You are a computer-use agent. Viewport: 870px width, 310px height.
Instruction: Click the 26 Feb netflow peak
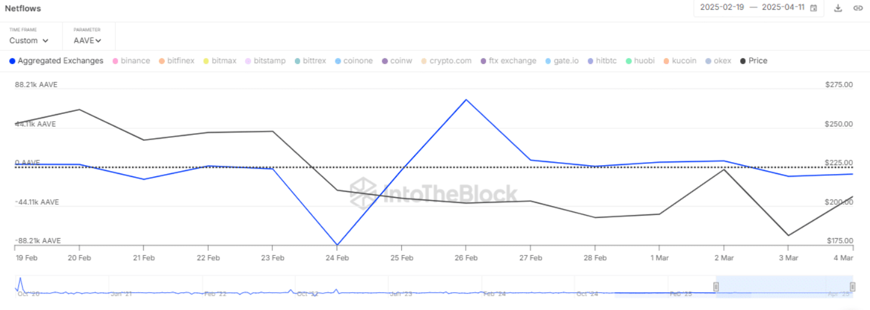[x=466, y=99]
